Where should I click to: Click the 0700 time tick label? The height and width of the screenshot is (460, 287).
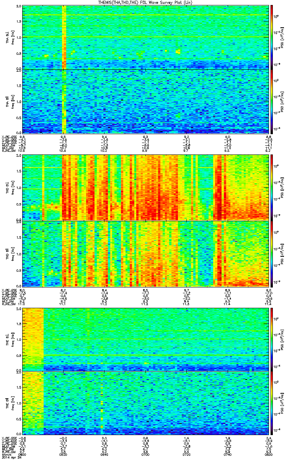145,455
